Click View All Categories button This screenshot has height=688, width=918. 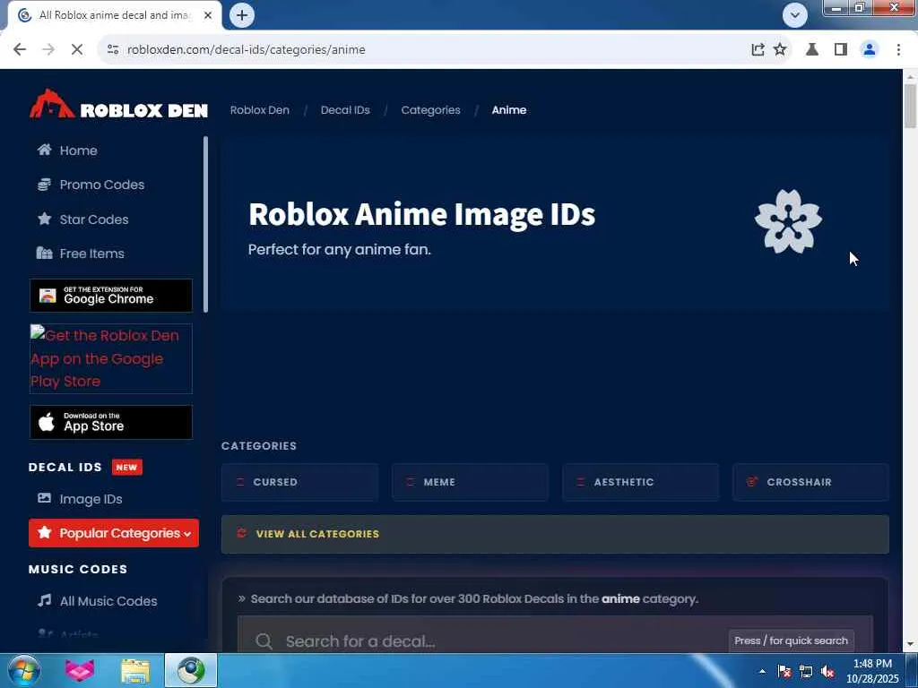pos(555,534)
